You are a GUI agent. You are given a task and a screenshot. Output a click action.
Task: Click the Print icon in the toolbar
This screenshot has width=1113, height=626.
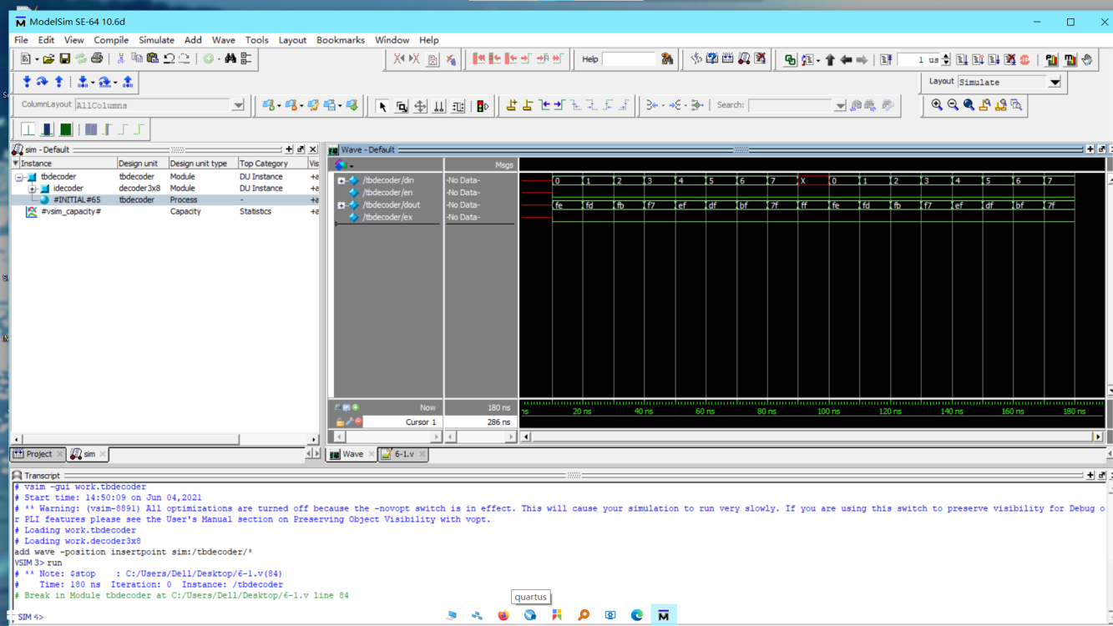point(97,58)
